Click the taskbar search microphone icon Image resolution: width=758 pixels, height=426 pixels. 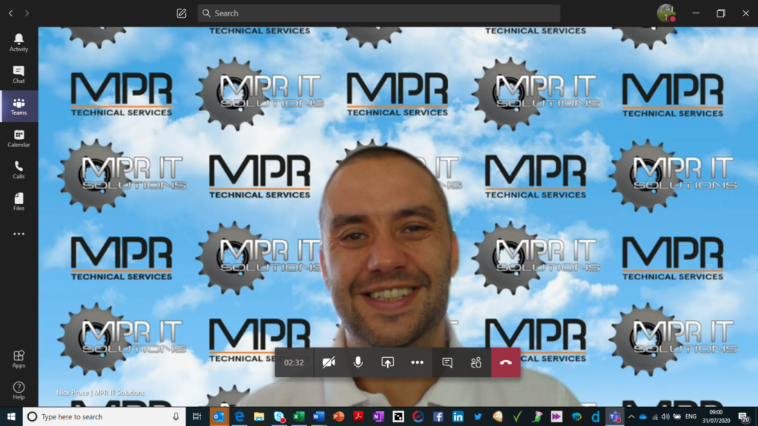176,416
